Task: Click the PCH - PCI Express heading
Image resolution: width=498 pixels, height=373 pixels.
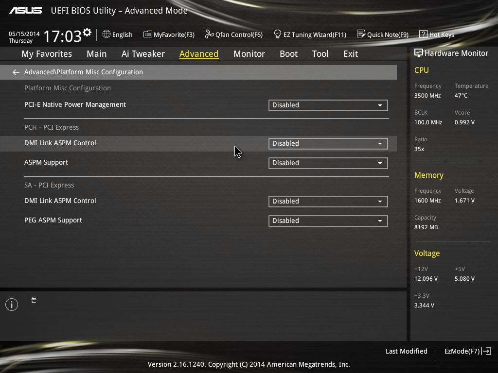Action: [52, 127]
